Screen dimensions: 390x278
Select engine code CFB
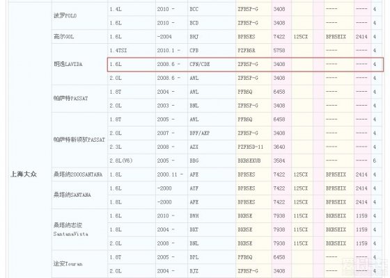194,51
